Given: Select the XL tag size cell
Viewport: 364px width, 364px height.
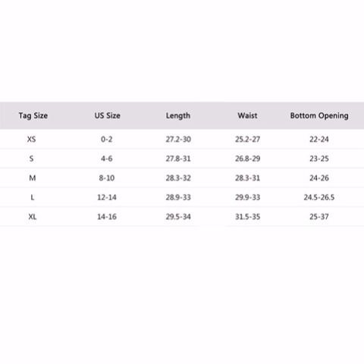Looking at the screenshot, I should coord(33,217).
